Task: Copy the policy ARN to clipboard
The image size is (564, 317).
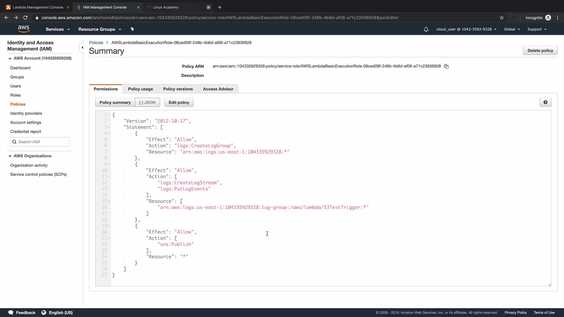Action: (x=446, y=66)
